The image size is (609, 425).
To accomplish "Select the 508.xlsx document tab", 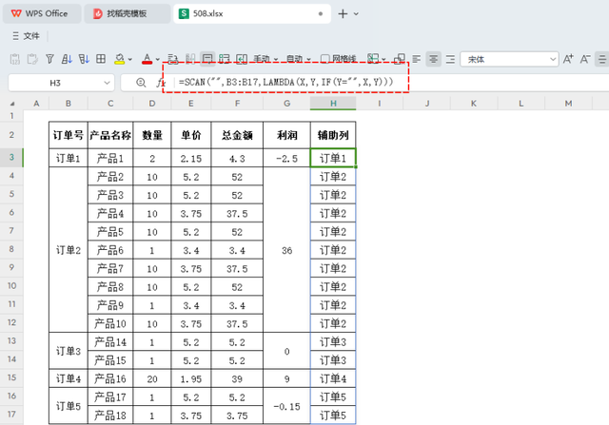I will [x=251, y=13].
